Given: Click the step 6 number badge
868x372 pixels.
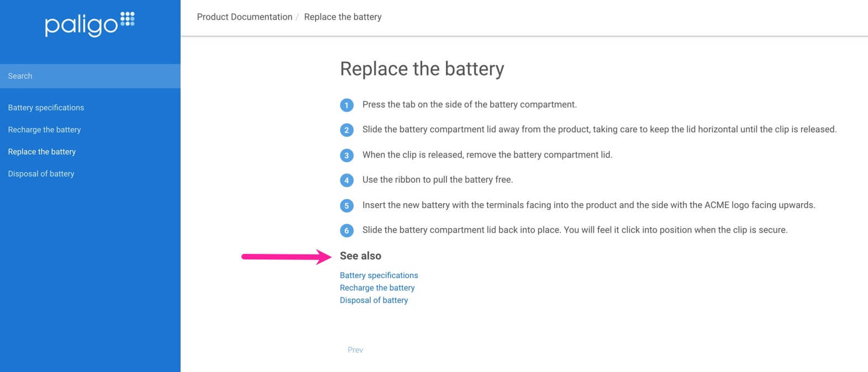Looking at the screenshot, I should tap(346, 230).
